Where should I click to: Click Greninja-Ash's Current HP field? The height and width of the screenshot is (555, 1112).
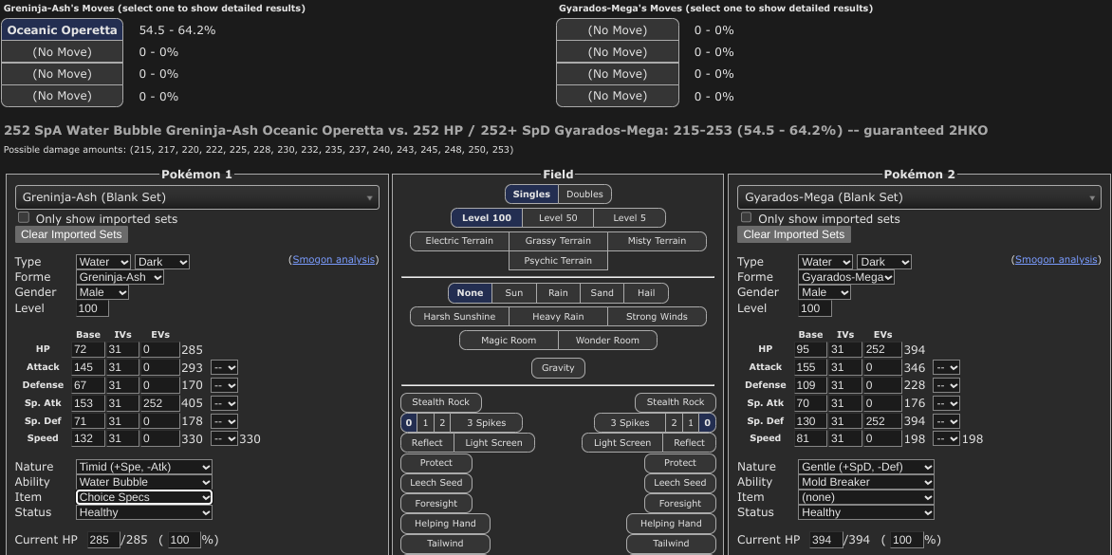[103, 540]
